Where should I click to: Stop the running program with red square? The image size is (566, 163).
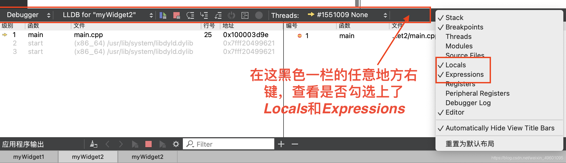(x=149, y=144)
